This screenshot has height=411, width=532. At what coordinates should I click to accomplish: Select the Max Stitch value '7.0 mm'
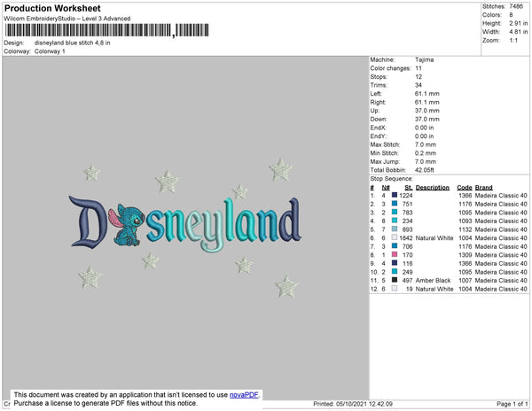click(426, 144)
